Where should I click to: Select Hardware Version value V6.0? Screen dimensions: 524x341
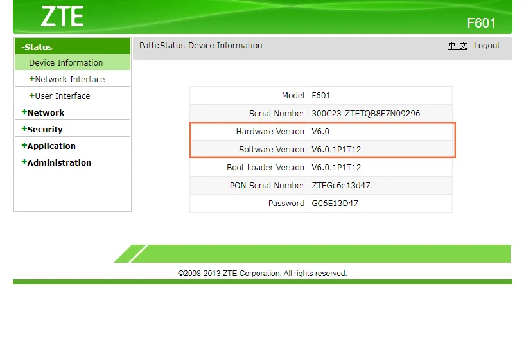tap(320, 132)
